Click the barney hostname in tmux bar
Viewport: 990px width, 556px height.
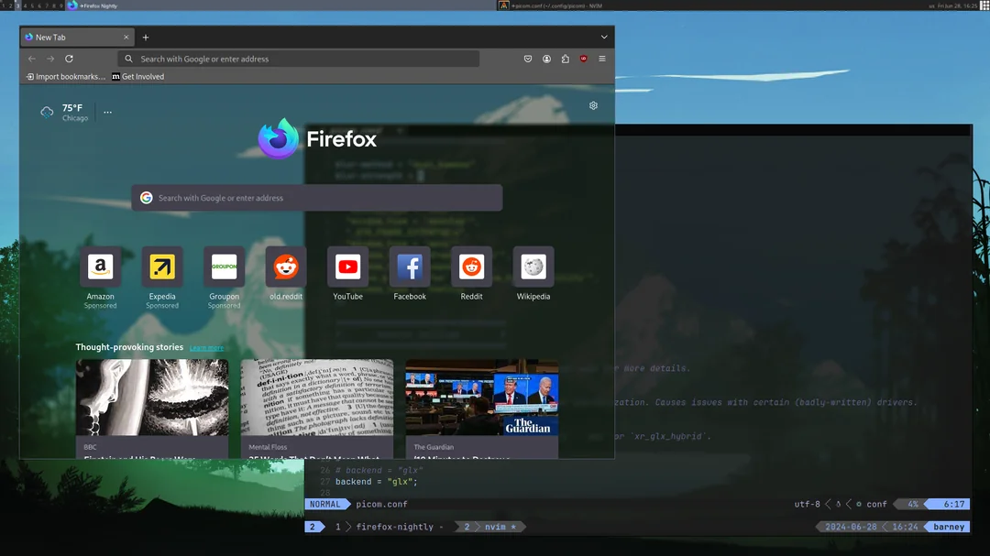pos(949,527)
